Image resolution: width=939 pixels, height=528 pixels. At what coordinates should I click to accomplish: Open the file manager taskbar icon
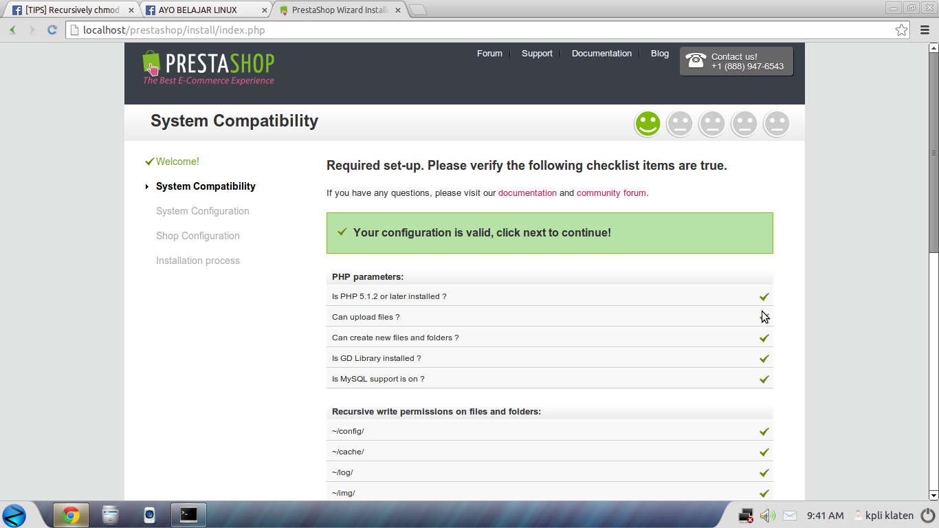pyautogui.click(x=110, y=514)
